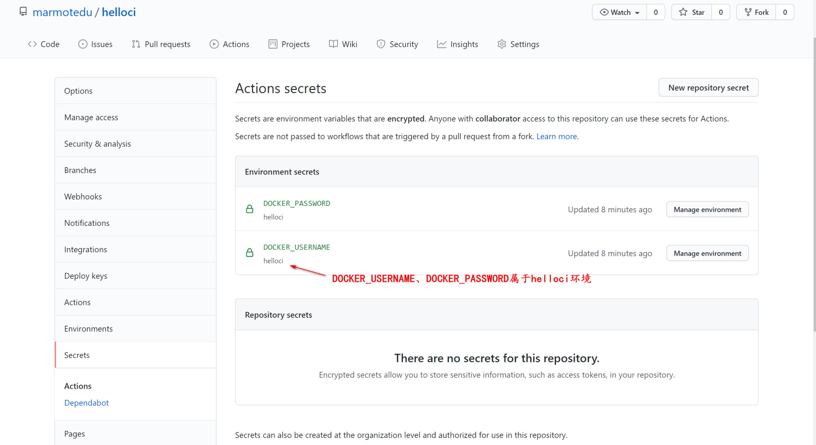Open the Learn more link
Viewport: 816px width, 445px height.
coord(557,137)
